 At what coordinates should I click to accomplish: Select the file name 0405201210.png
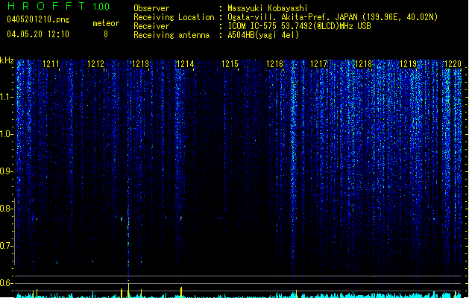[x=38, y=19]
